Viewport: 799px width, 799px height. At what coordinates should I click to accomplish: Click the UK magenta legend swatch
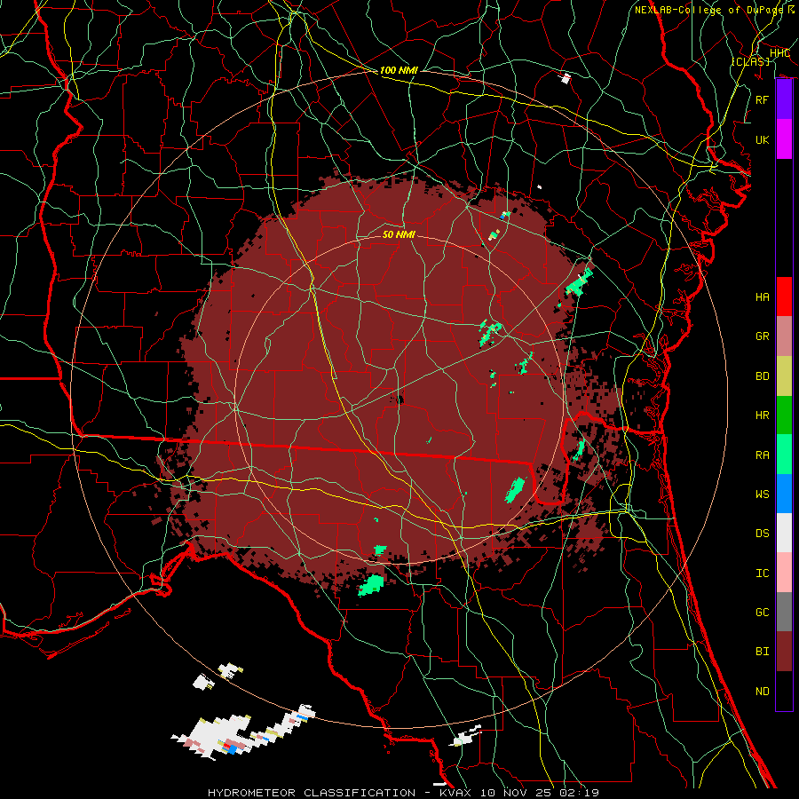point(784,139)
